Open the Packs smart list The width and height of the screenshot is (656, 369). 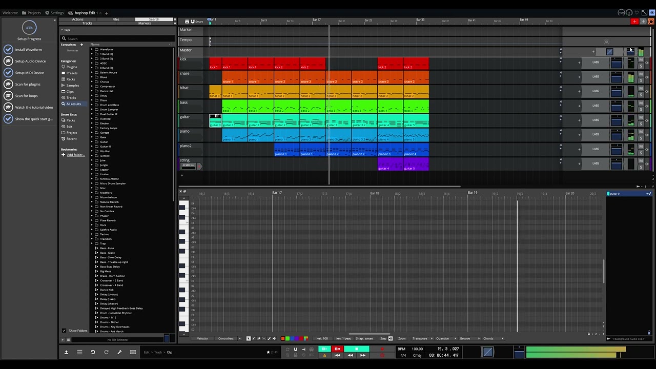pos(71,120)
